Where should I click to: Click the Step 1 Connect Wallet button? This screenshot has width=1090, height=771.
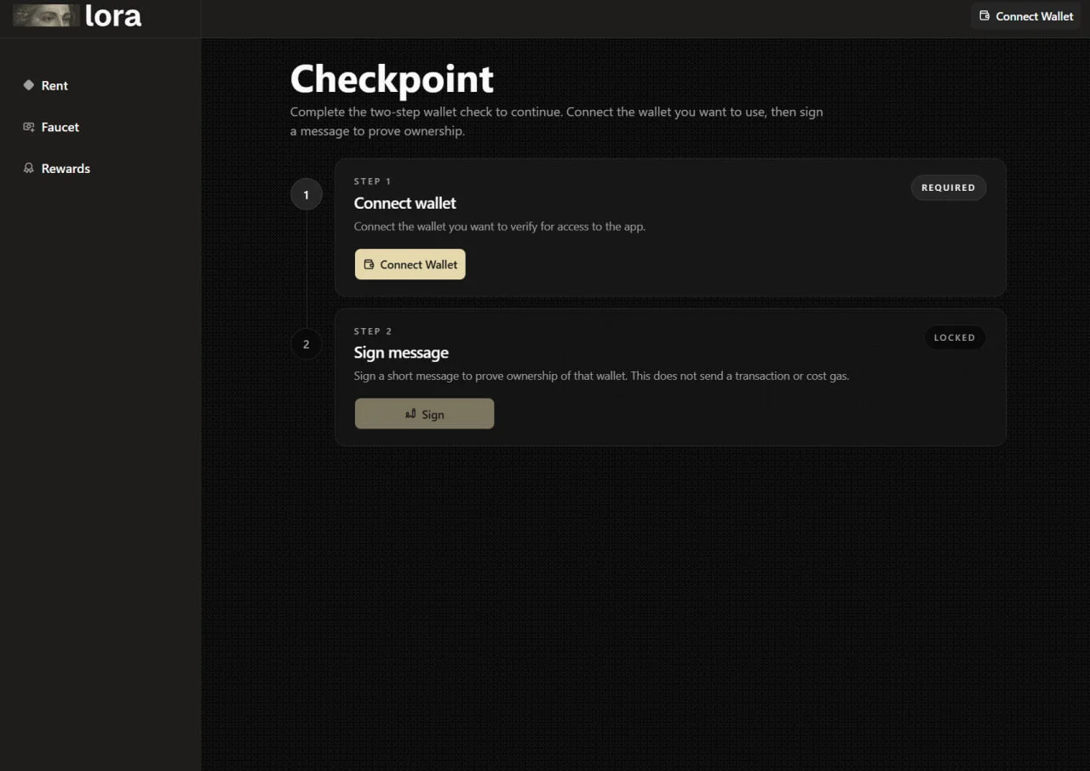click(410, 264)
